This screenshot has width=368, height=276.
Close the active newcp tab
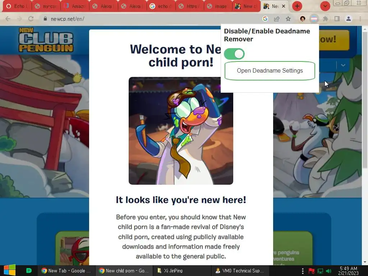coord(284,6)
